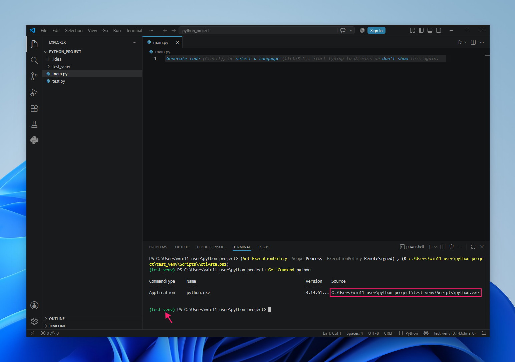Switch to the OUTPUT tab

182,247
